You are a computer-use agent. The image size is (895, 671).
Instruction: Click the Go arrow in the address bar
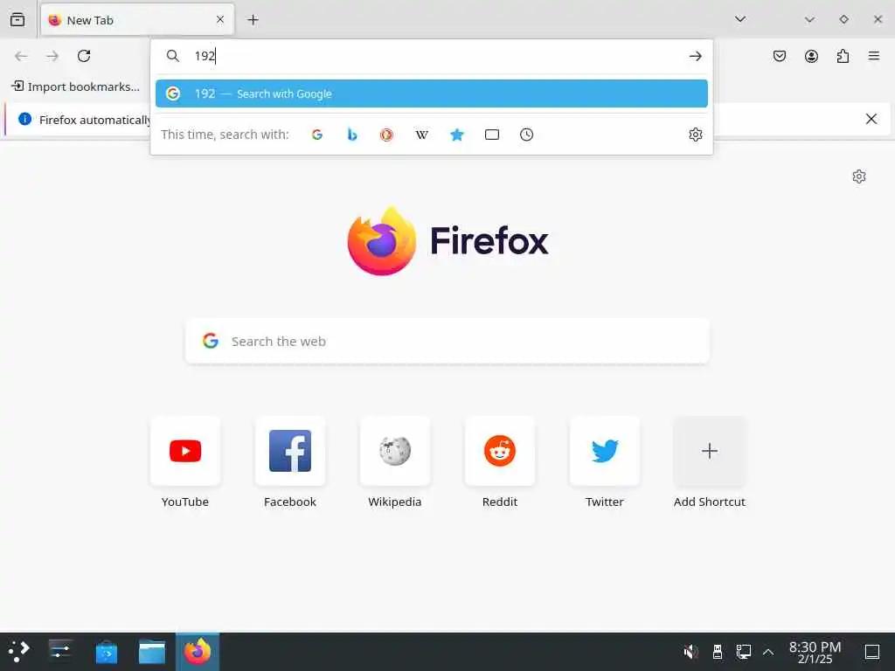pyautogui.click(x=695, y=56)
